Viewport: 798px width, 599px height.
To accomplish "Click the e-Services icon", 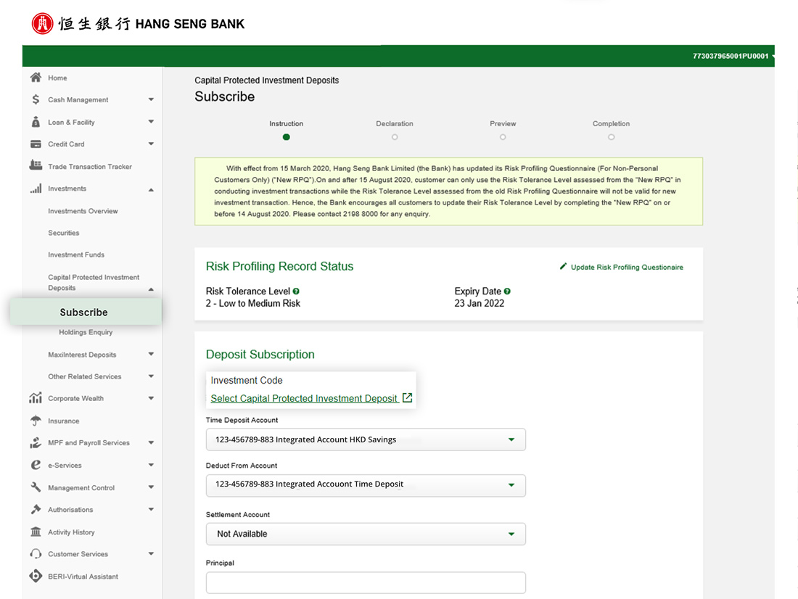I will pyautogui.click(x=36, y=465).
